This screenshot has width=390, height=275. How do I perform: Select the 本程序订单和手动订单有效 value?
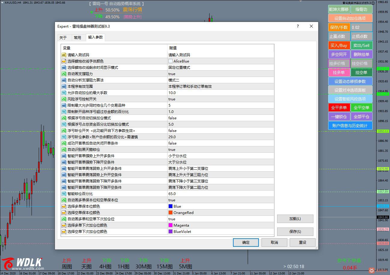pos(221,87)
